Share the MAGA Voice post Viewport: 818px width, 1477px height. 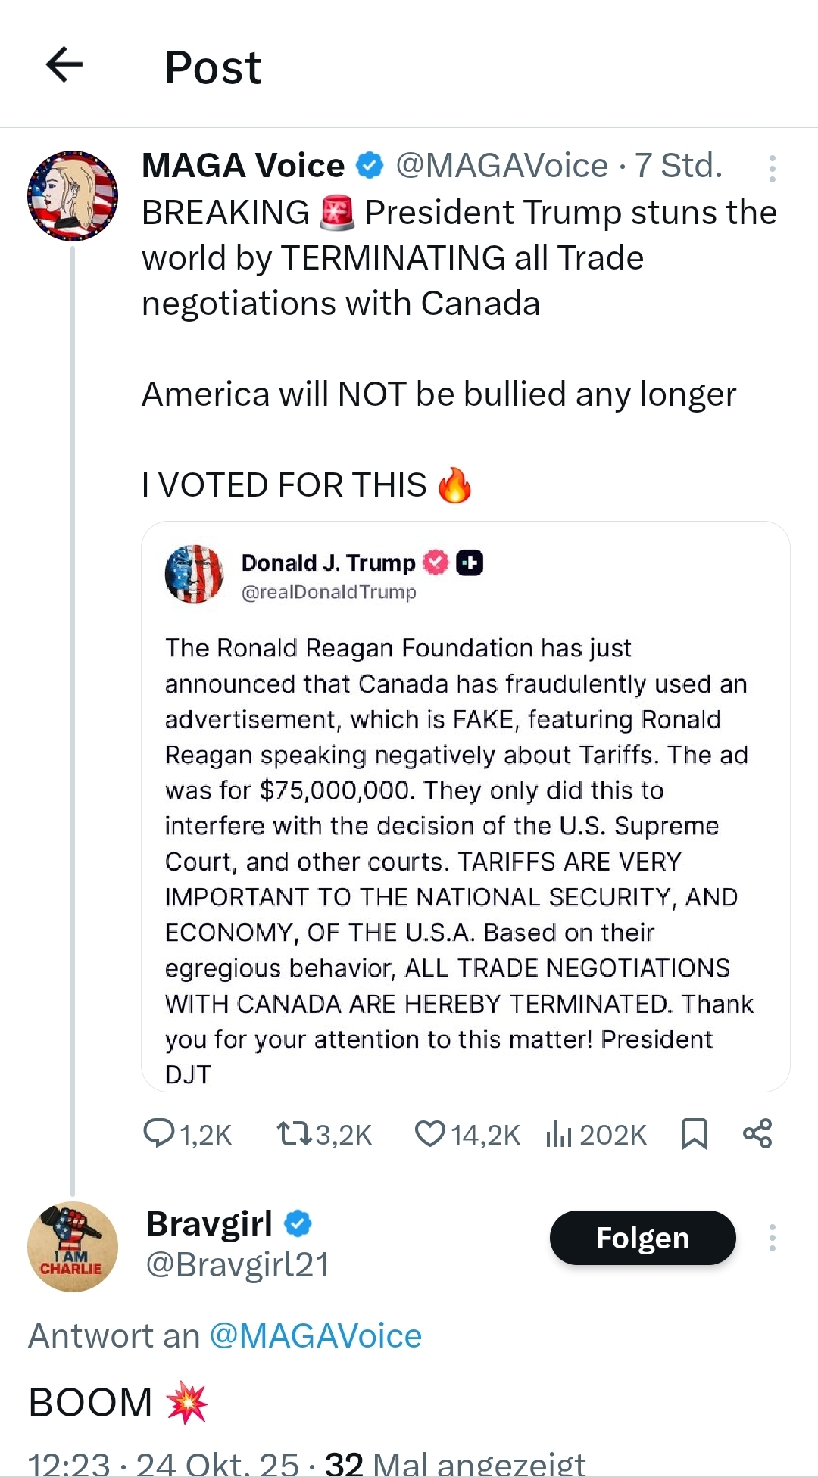757,1133
